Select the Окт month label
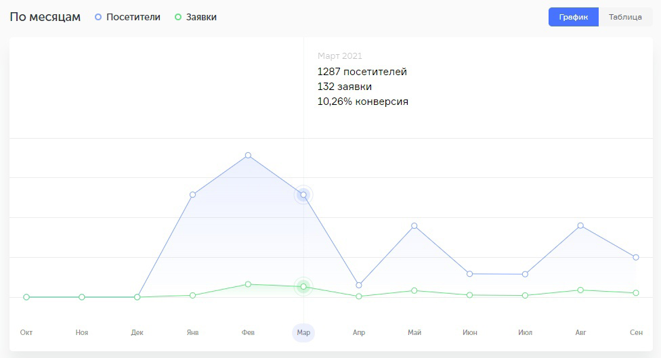The width and height of the screenshot is (661, 358). point(26,332)
